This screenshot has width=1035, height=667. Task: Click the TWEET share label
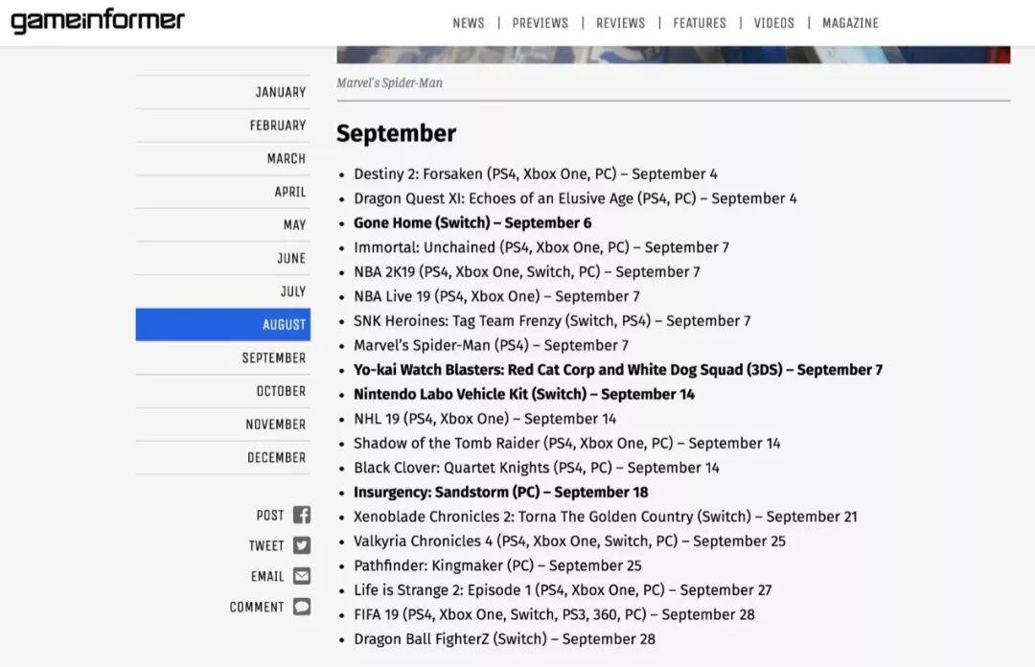pyautogui.click(x=266, y=545)
